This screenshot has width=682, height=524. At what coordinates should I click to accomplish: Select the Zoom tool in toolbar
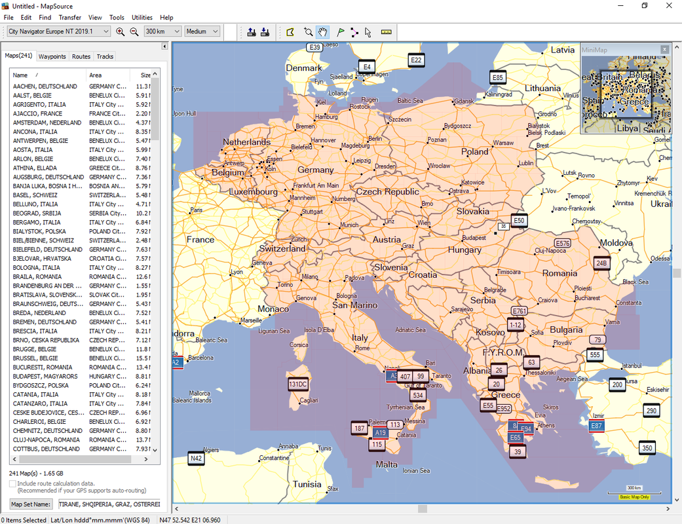(309, 31)
